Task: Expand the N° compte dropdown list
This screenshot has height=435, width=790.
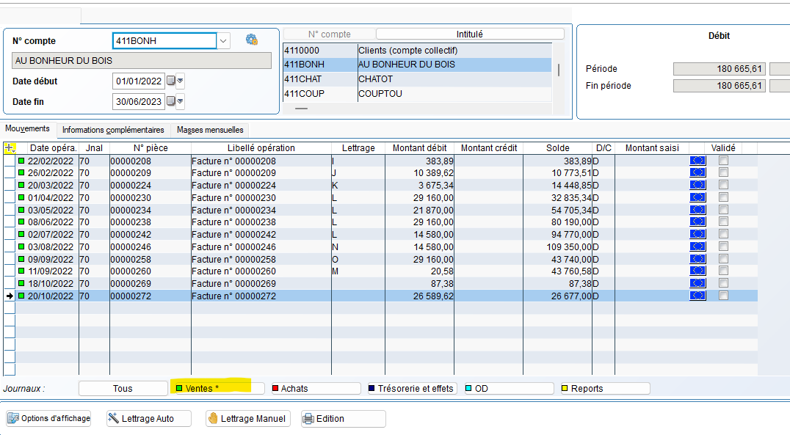Action: point(223,41)
